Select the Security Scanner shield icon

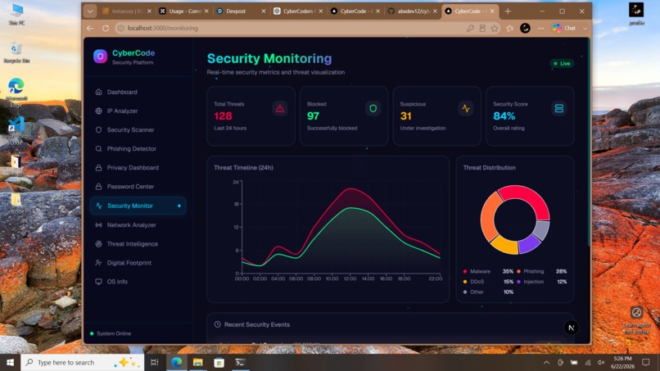click(98, 129)
